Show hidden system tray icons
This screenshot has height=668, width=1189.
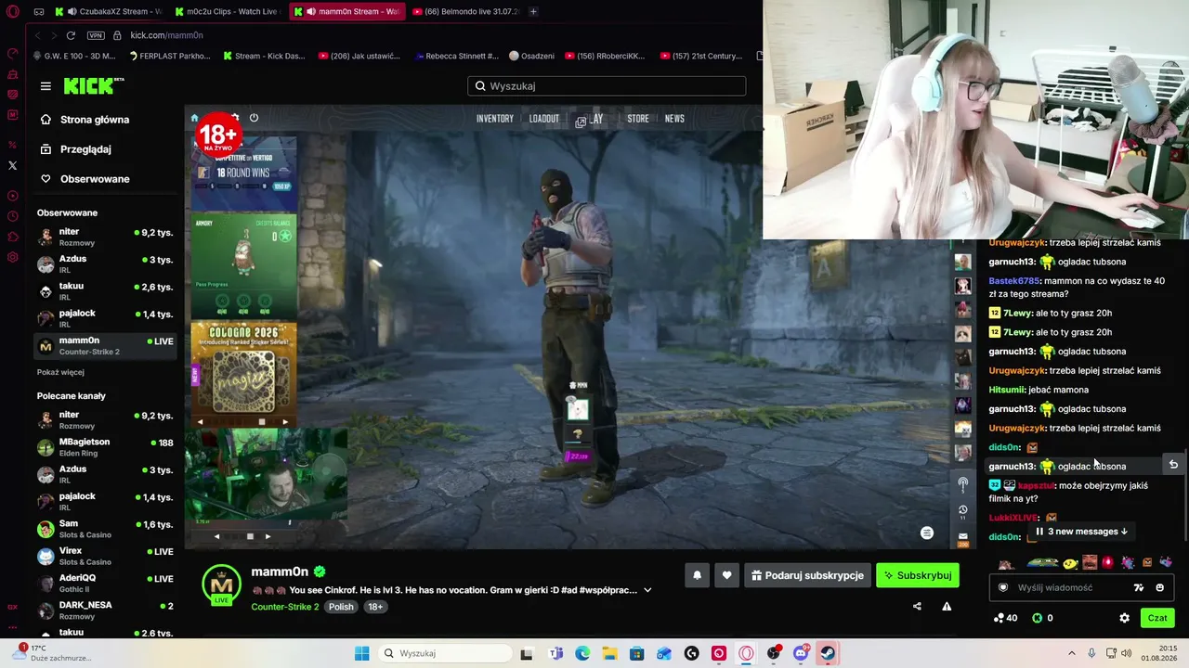click(x=1071, y=653)
